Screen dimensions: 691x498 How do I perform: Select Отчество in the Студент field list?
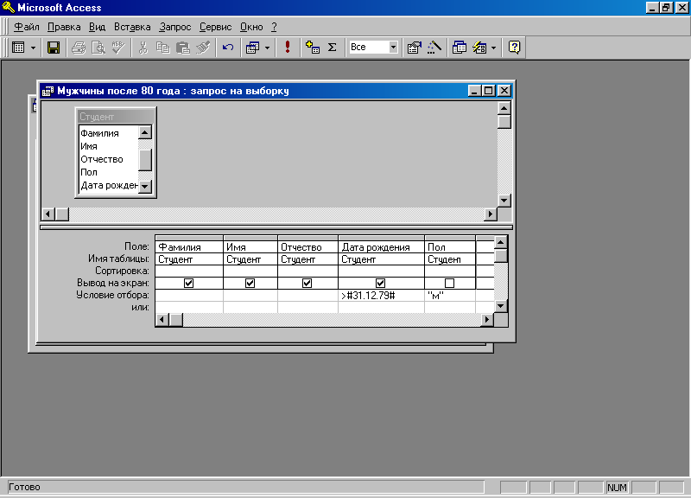(x=109, y=159)
